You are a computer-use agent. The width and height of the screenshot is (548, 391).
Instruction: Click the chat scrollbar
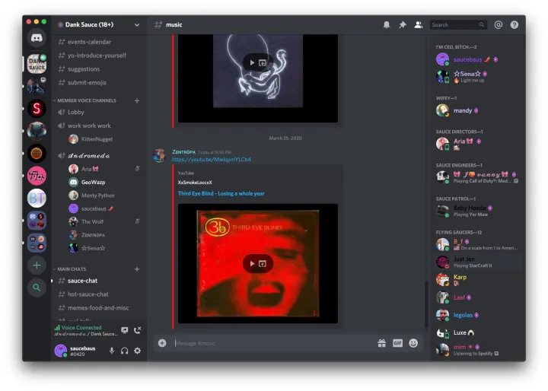click(x=426, y=304)
